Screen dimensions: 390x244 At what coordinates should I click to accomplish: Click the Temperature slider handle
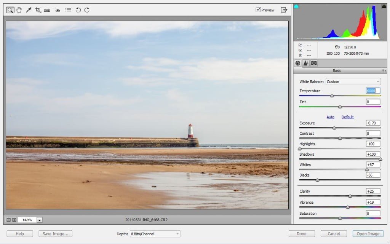click(x=332, y=96)
